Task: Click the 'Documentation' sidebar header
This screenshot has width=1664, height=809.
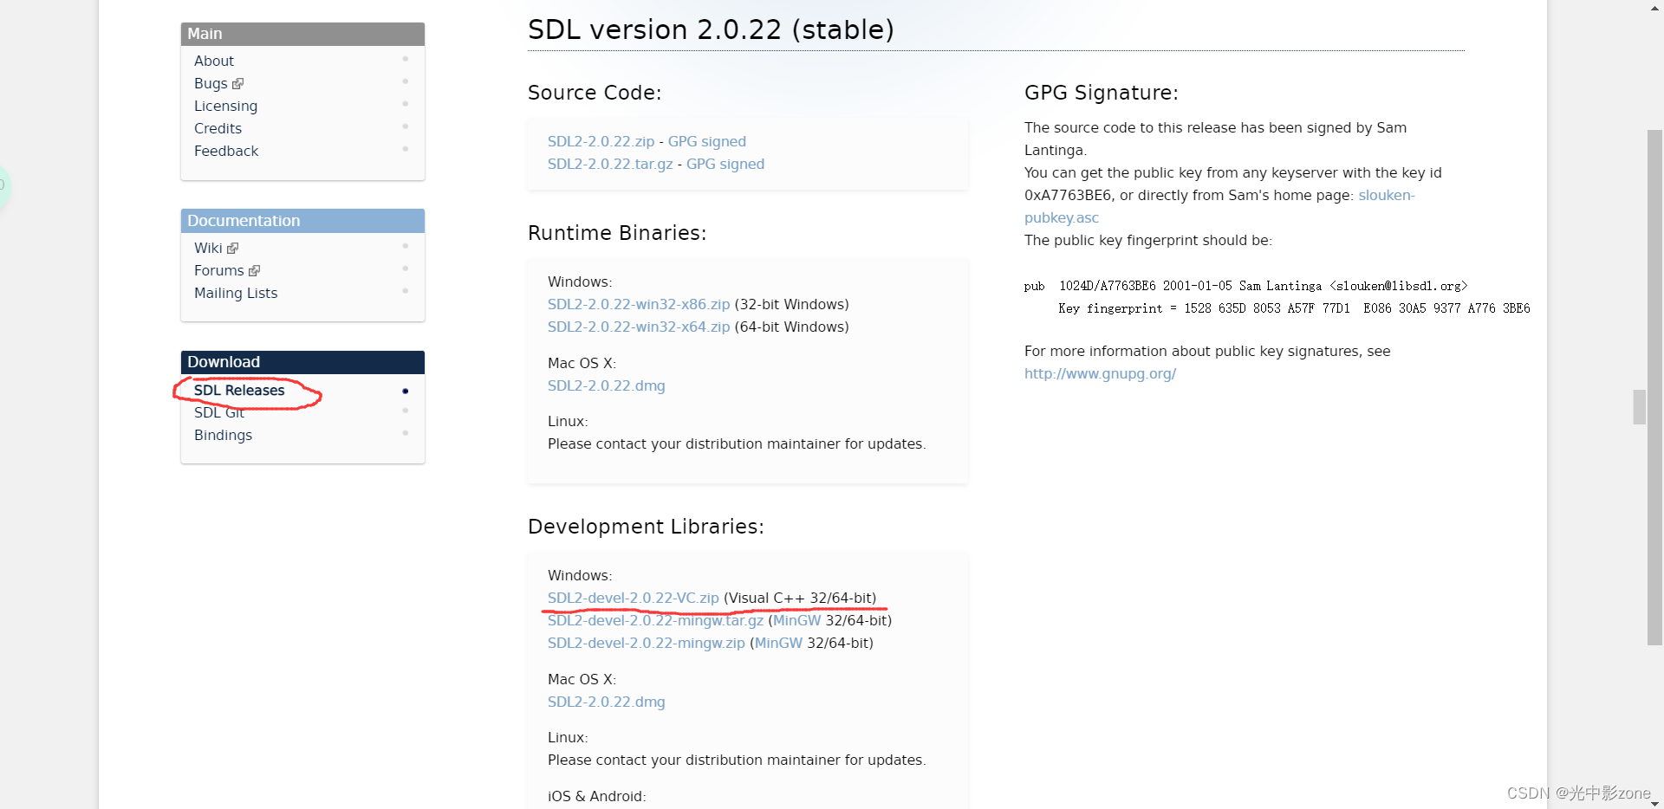Action: (302, 221)
